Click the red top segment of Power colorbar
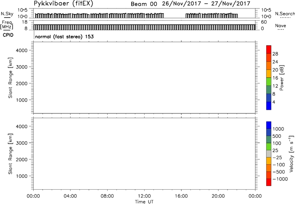 coord(269,49)
